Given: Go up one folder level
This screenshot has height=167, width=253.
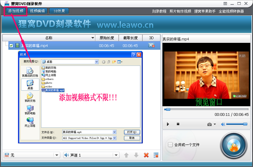Looking at the screenshot, I should pyautogui.click(x=109, y=62).
